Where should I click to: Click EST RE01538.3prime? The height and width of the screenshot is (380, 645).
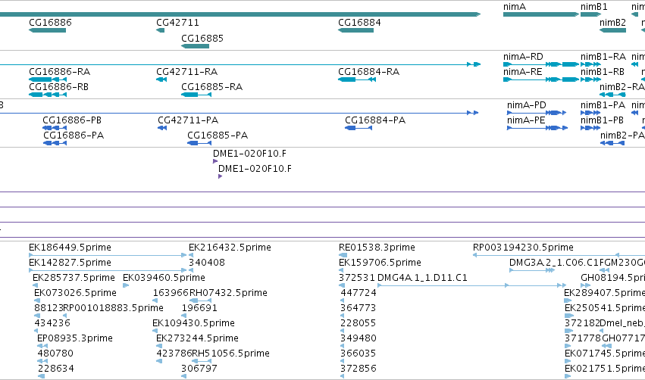[x=377, y=248]
